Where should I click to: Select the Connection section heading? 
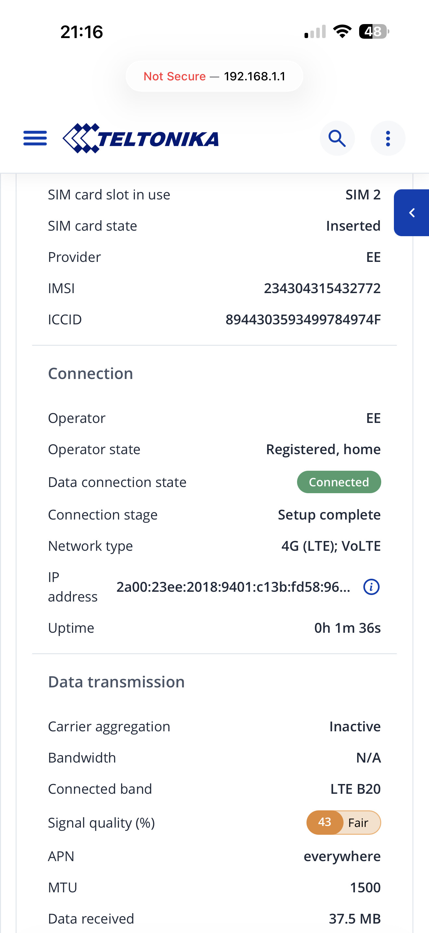coord(91,373)
